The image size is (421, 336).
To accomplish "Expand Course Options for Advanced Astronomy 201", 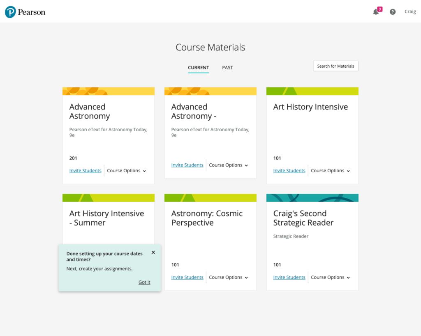I will click(x=127, y=171).
